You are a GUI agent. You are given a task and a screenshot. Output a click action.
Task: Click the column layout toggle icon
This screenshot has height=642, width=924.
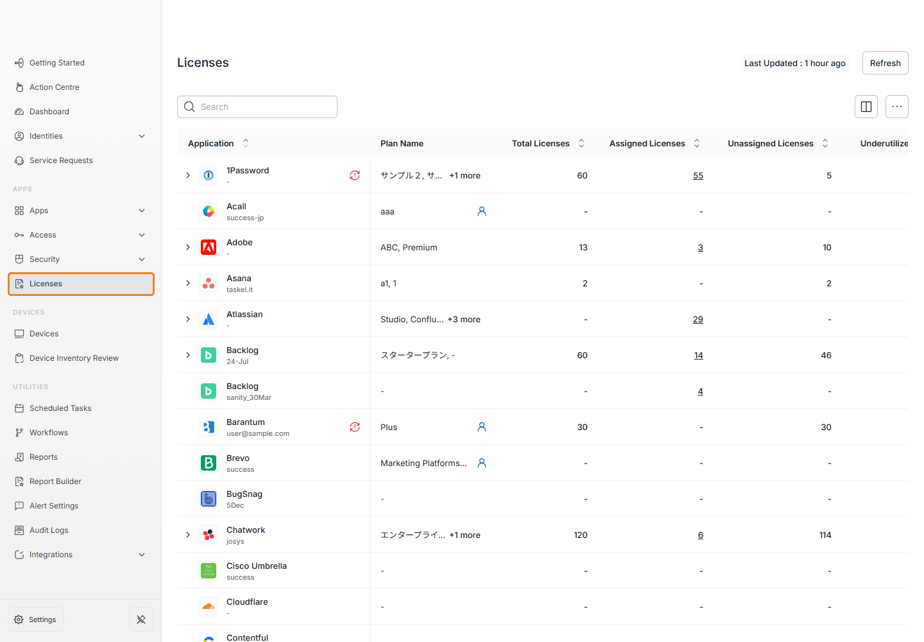pyautogui.click(x=866, y=107)
